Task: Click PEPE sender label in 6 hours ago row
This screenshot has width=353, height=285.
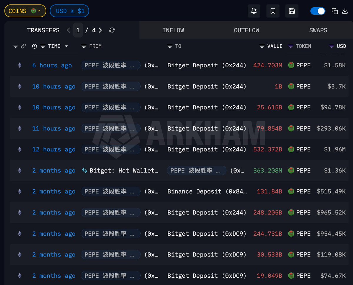Action: click(x=111, y=65)
